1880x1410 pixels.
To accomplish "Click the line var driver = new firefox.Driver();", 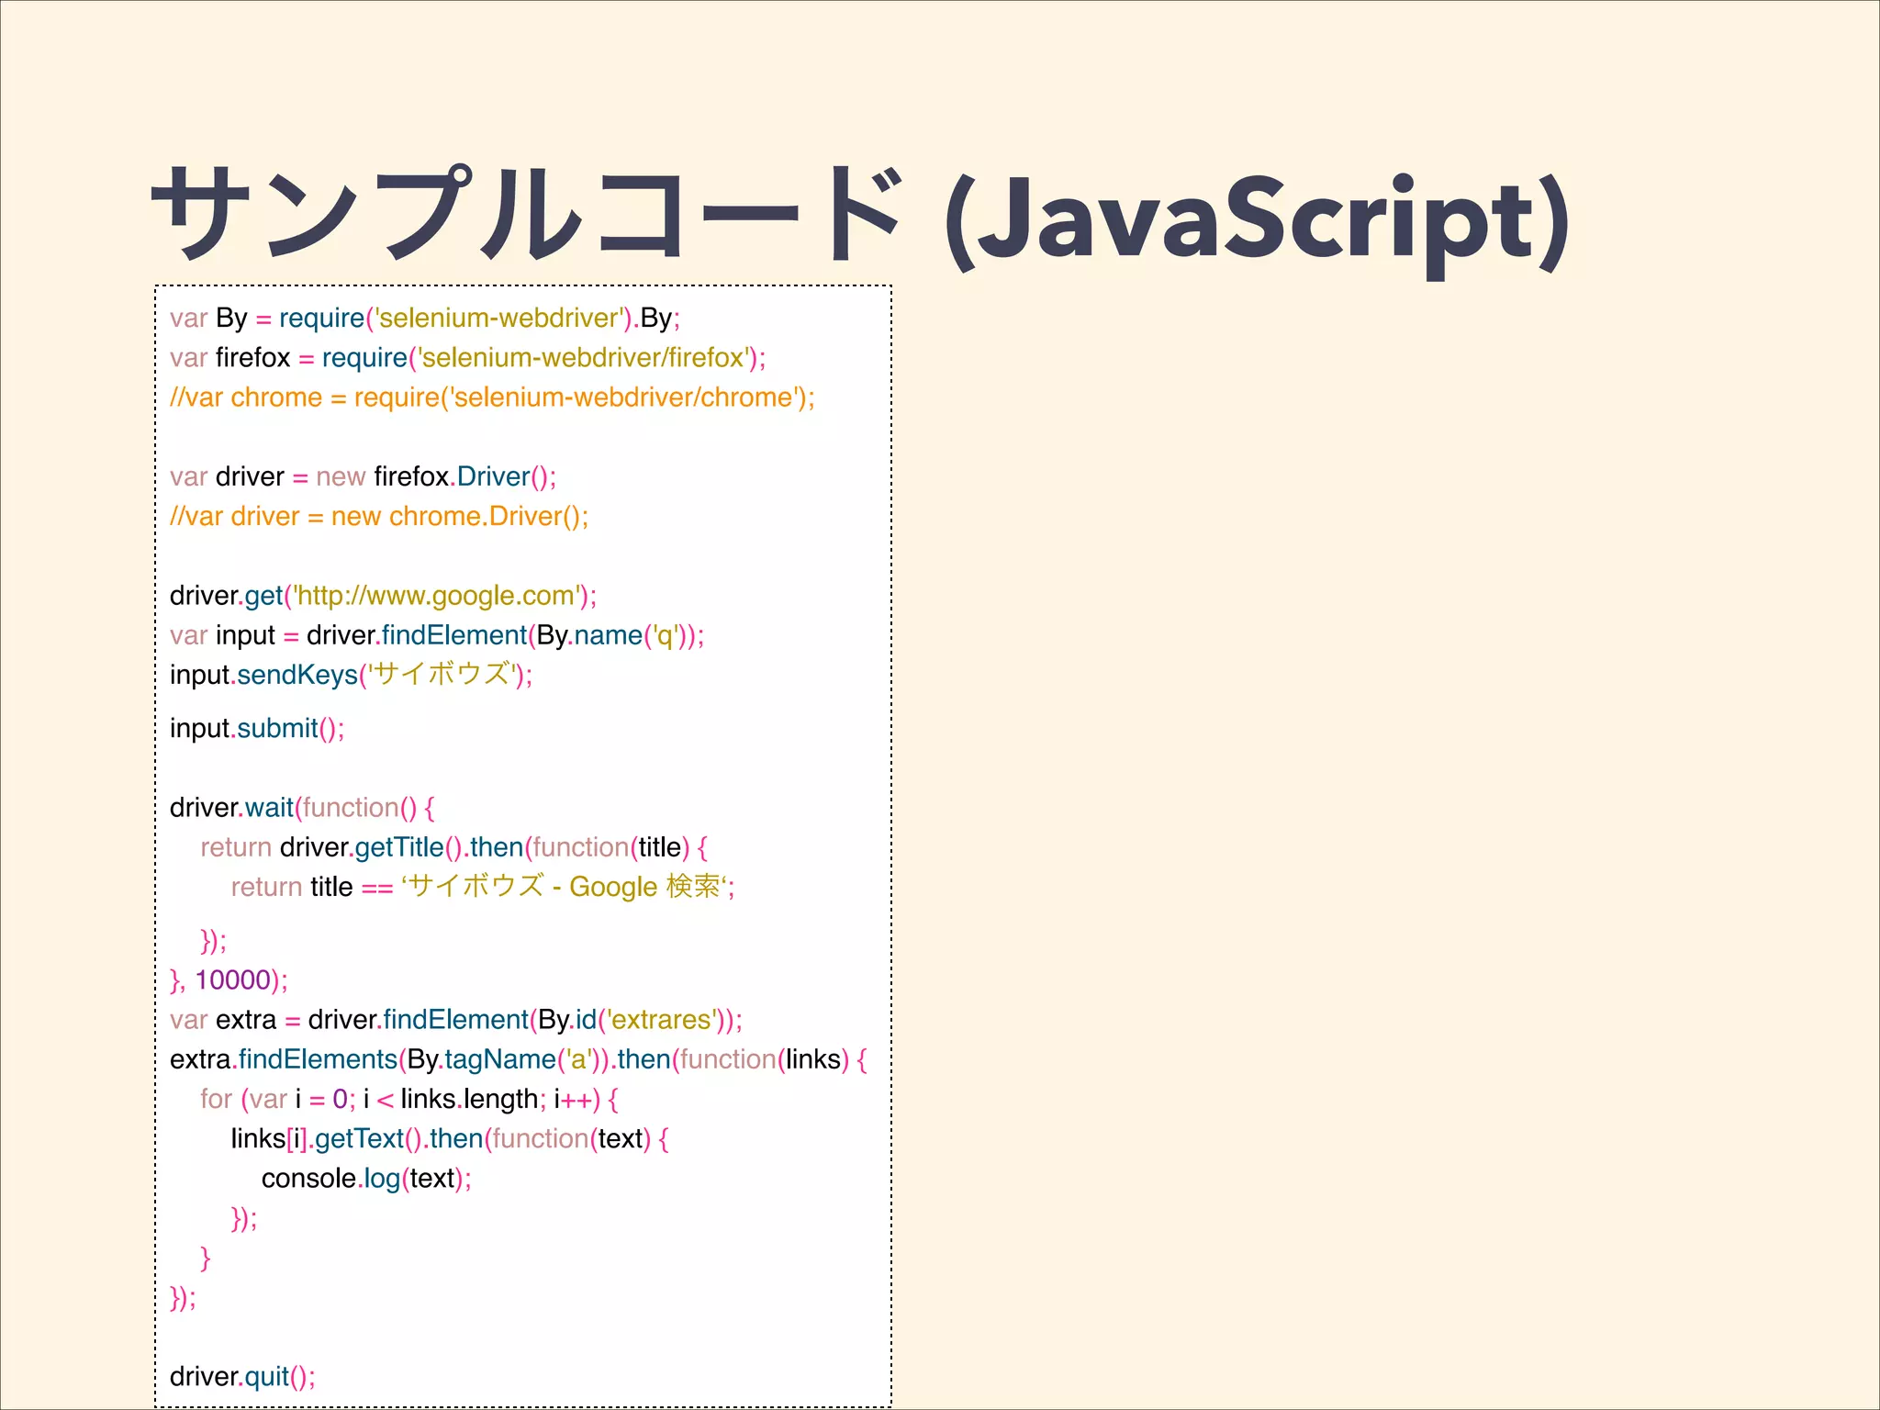I will point(363,476).
